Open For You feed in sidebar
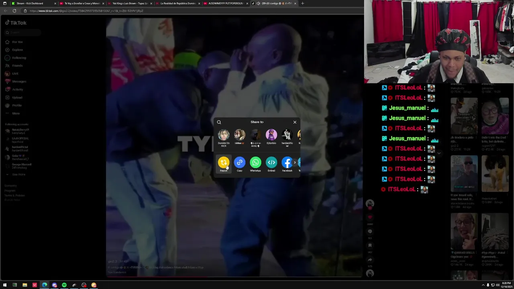Screen dimensions: 514x289 click(14, 42)
